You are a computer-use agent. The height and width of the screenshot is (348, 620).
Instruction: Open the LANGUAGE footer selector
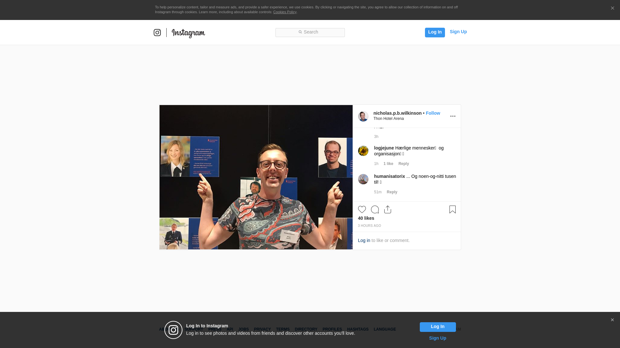[x=385, y=329]
